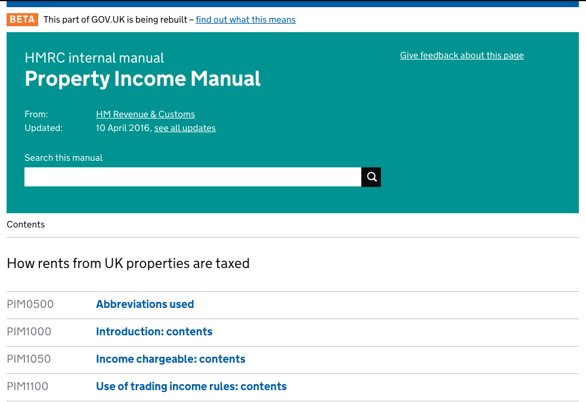
Task: Follow the HM Revenue & Customs link
Action: 145,114
